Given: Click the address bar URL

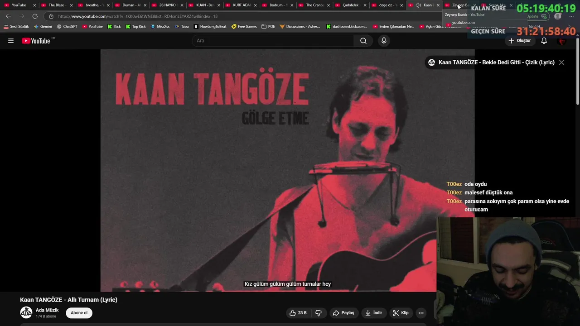Looking at the screenshot, I should [x=138, y=16].
